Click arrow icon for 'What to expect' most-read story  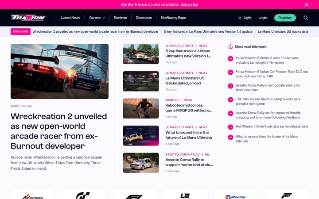click(230, 137)
